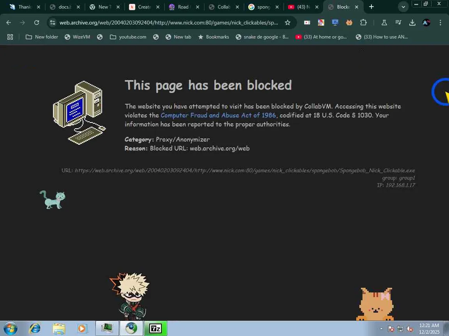Image resolution: width=449 pixels, height=336 pixels.
Task: Click the spiky blond chibi character
Action: 129,296
